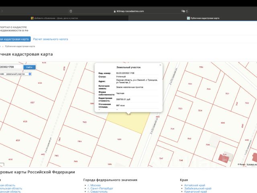Screen dimensions: 257x193
Task: Open the г. Севастополь link
Action: click(x=98, y=191)
